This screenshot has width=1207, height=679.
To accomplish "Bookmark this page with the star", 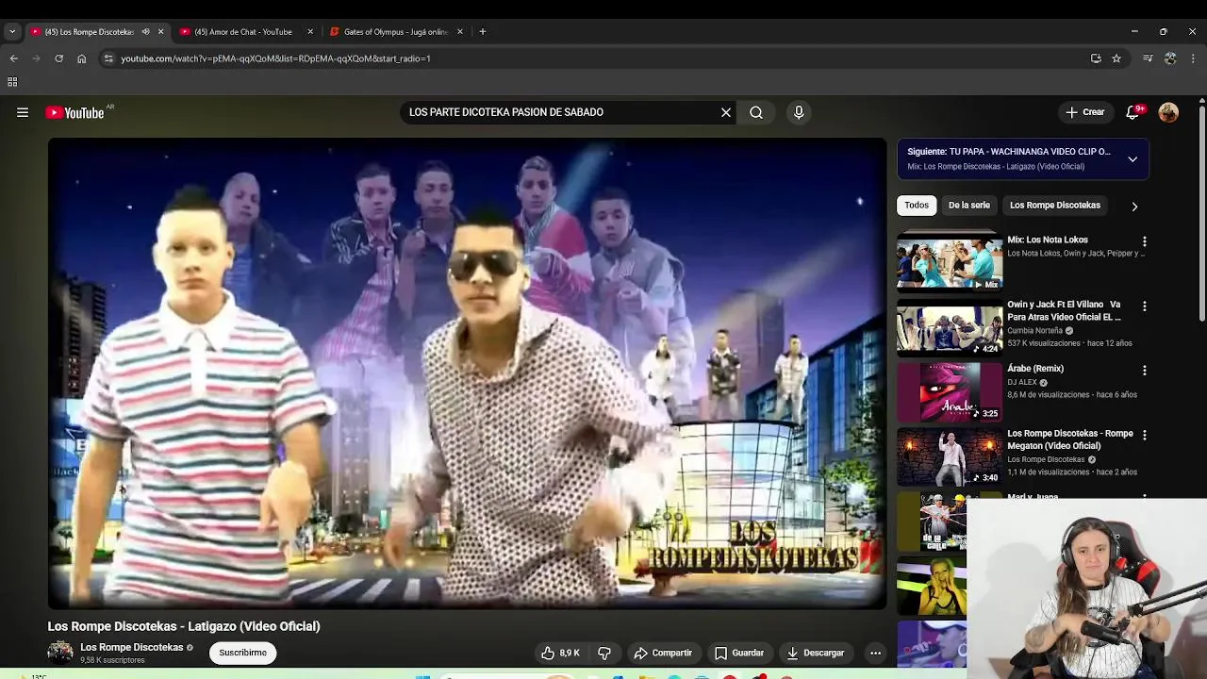I will 1116,58.
